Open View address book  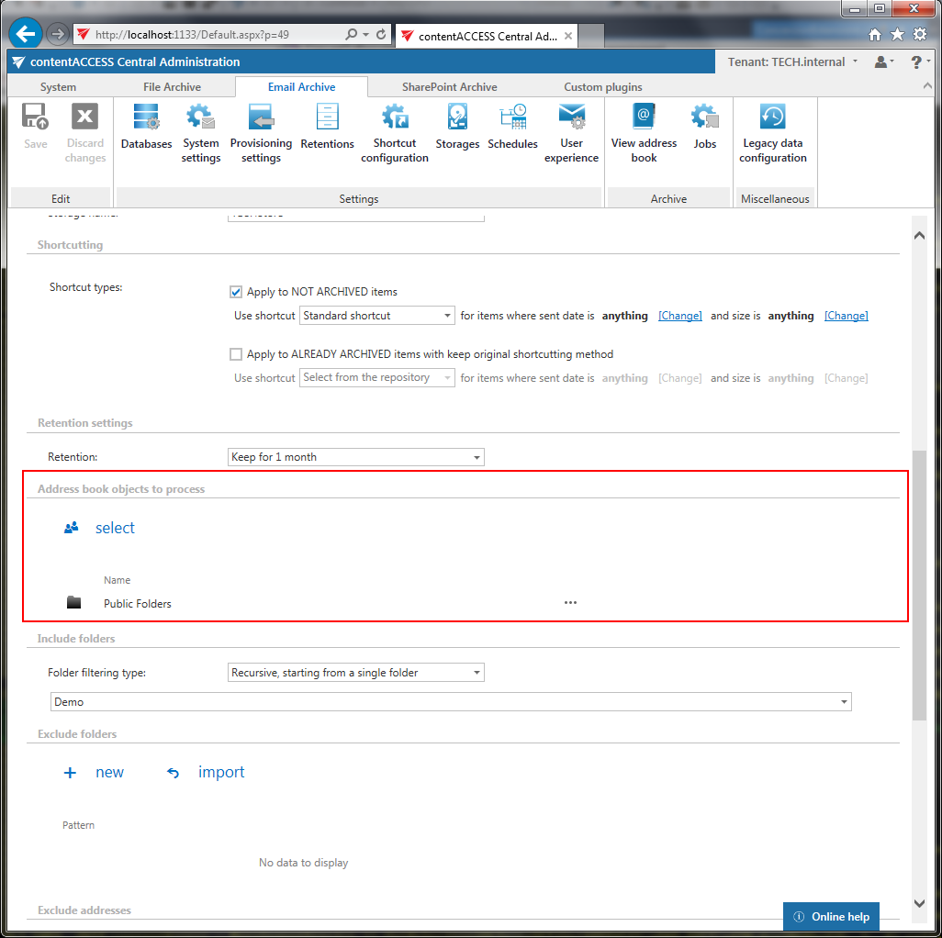[x=644, y=133]
